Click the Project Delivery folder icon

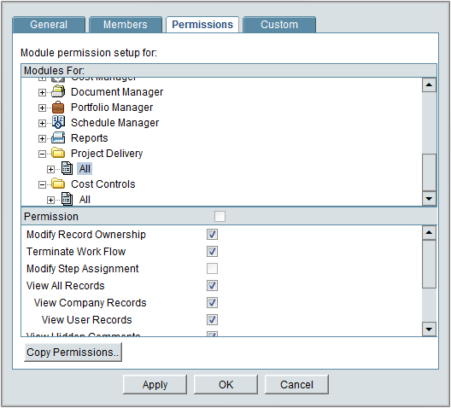point(58,153)
